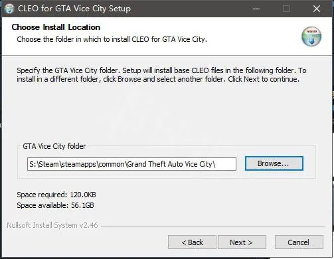Screen dimensions: 334x259
Task: Click Next > to continue setup
Action: [x=242, y=242]
